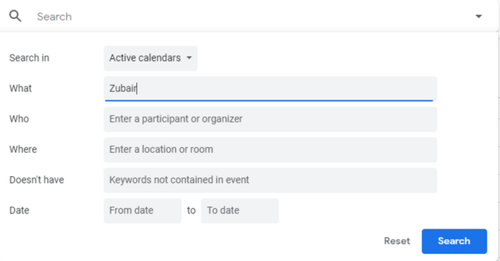Collapse search options with top-right arrow
The image size is (500, 261).
click(x=478, y=16)
